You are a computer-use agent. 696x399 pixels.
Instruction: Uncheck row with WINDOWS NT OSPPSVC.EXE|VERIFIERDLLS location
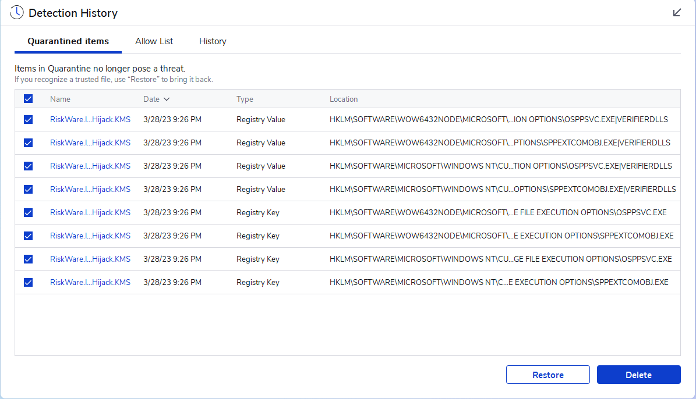pyautogui.click(x=28, y=166)
